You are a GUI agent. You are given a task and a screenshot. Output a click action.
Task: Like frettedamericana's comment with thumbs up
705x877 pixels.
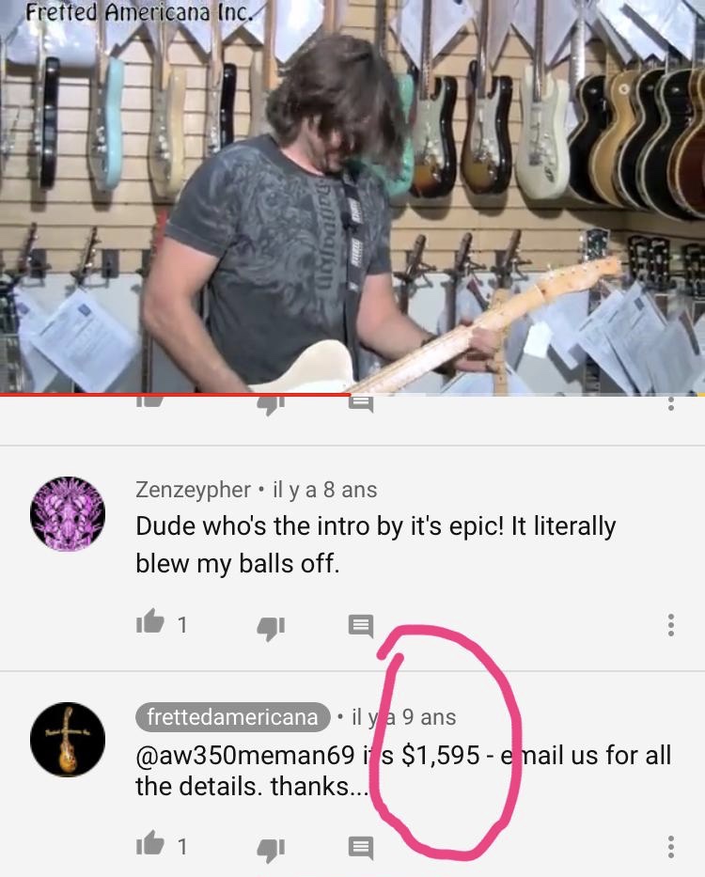150,843
